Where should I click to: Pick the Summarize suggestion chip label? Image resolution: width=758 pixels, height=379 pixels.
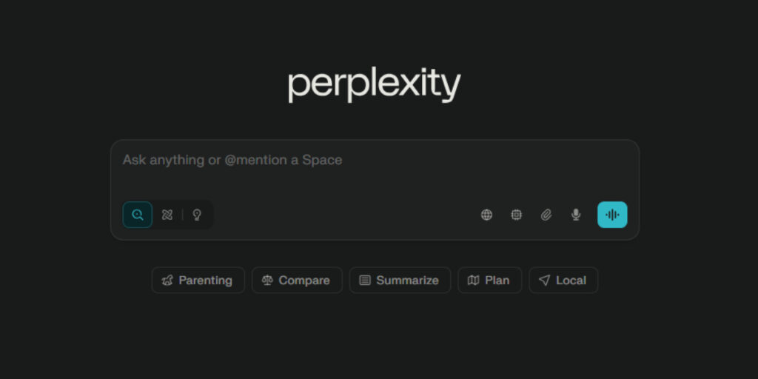[407, 281]
